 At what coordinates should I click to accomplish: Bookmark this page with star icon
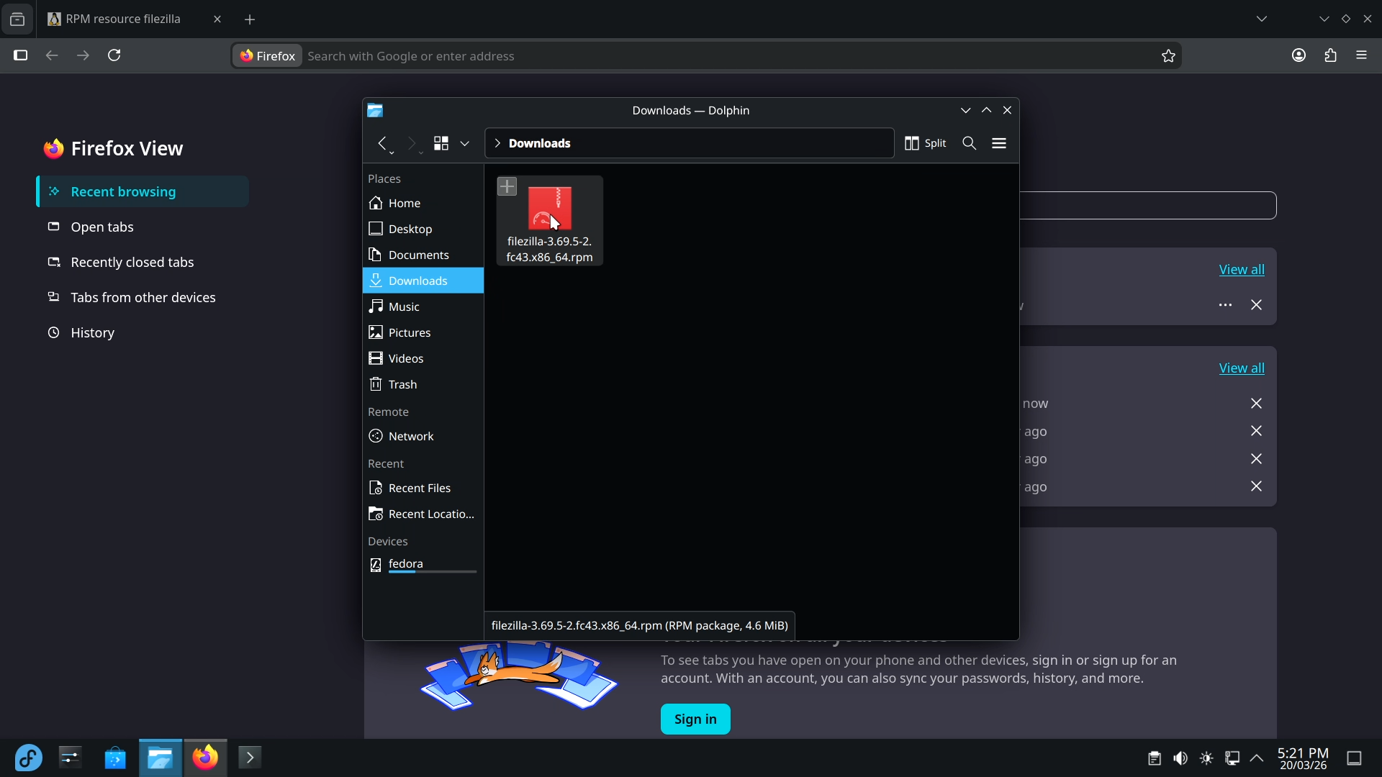tap(1168, 56)
